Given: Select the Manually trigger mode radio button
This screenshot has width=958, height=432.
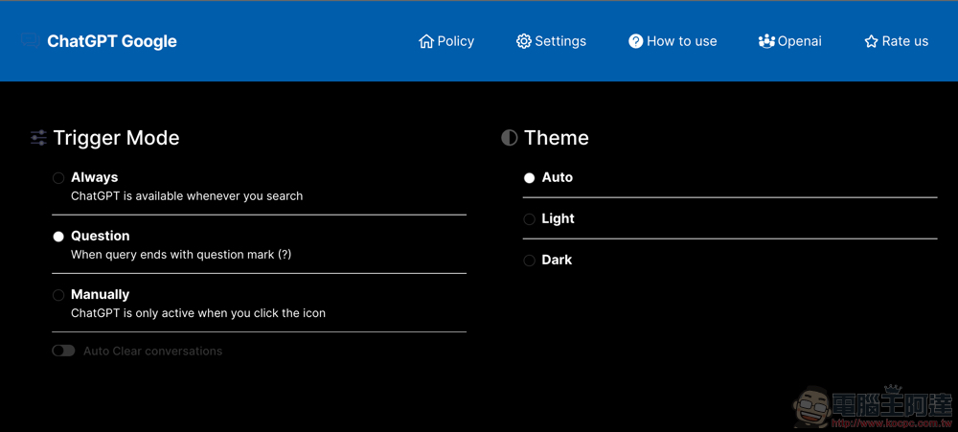Looking at the screenshot, I should [58, 295].
